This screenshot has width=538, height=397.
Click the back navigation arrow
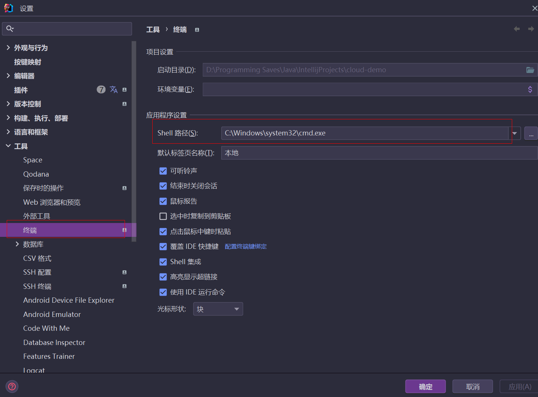coord(517,29)
